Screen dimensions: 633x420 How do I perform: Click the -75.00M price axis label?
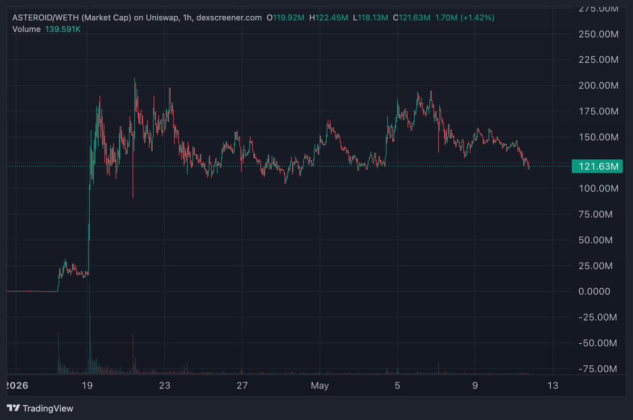point(599,369)
